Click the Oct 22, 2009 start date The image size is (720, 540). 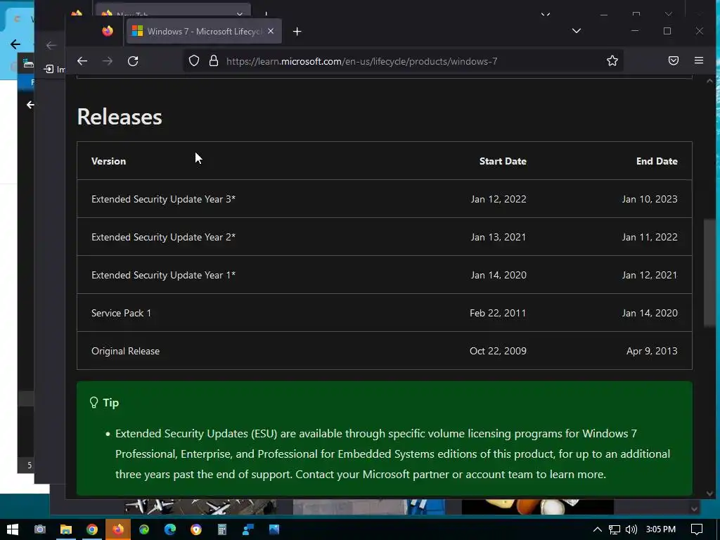498,352
